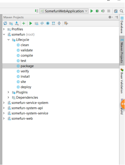This screenshot has width=125, height=165.
Task: Hide the Maven Projects panel
Action: point(116,17)
